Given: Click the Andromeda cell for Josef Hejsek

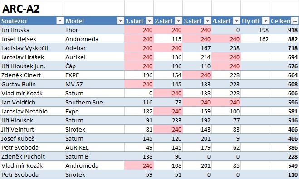Looking at the screenshot, I should click(x=94, y=39).
